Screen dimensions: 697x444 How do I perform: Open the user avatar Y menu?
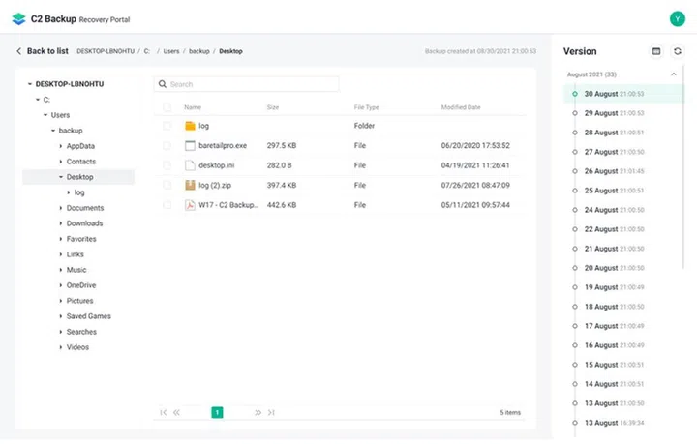coord(677,18)
